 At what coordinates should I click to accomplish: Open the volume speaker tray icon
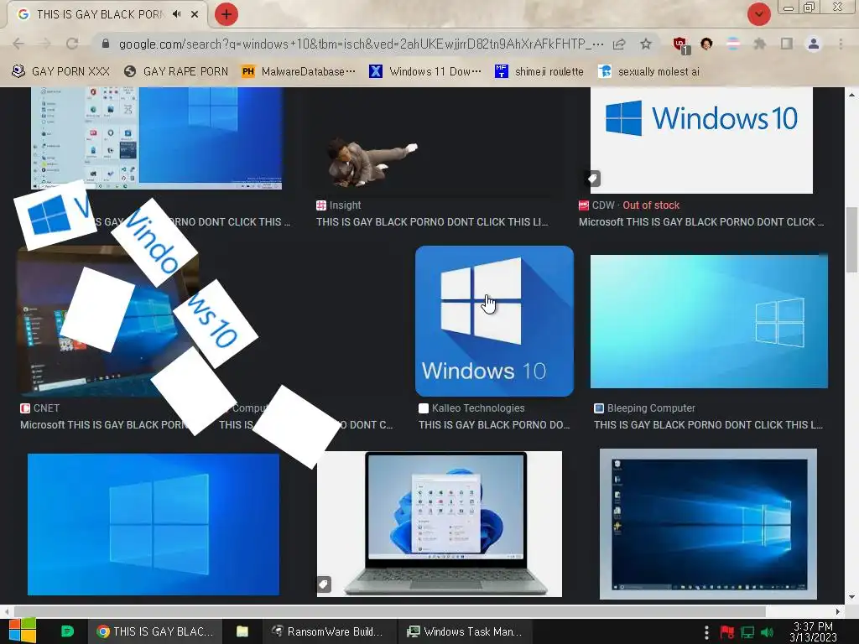pyautogui.click(x=768, y=632)
